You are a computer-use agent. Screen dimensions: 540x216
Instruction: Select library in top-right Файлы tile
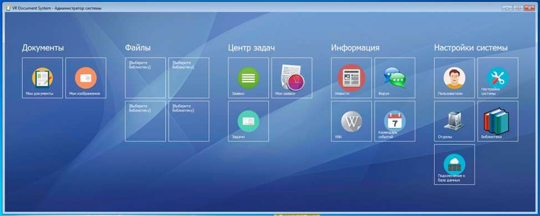tap(189, 78)
